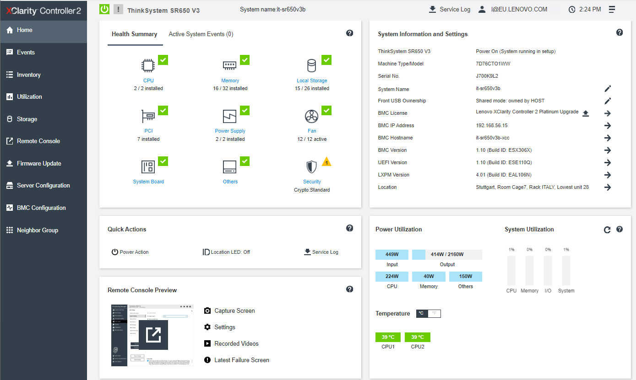Upload a BMC License key
The height and width of the screenshot is (380, 636).
pos(586,113)
